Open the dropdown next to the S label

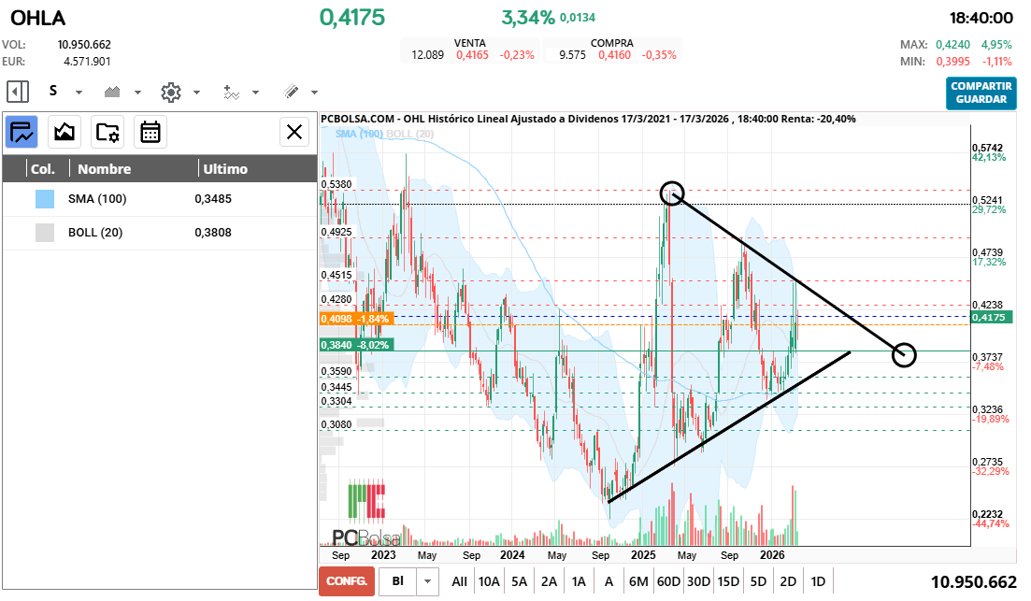tap(77, 93)
